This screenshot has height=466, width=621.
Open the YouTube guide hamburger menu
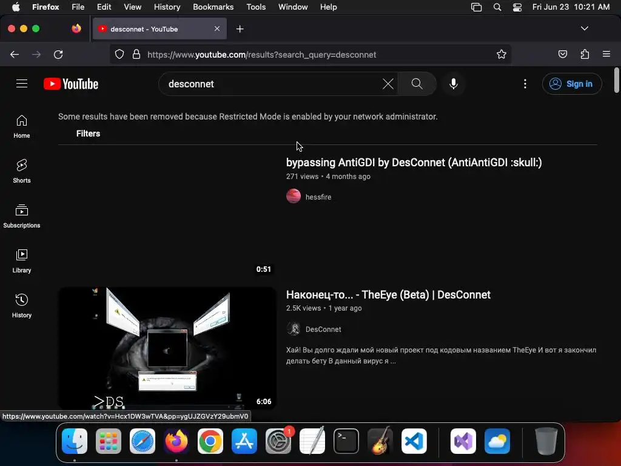point(22,84)
